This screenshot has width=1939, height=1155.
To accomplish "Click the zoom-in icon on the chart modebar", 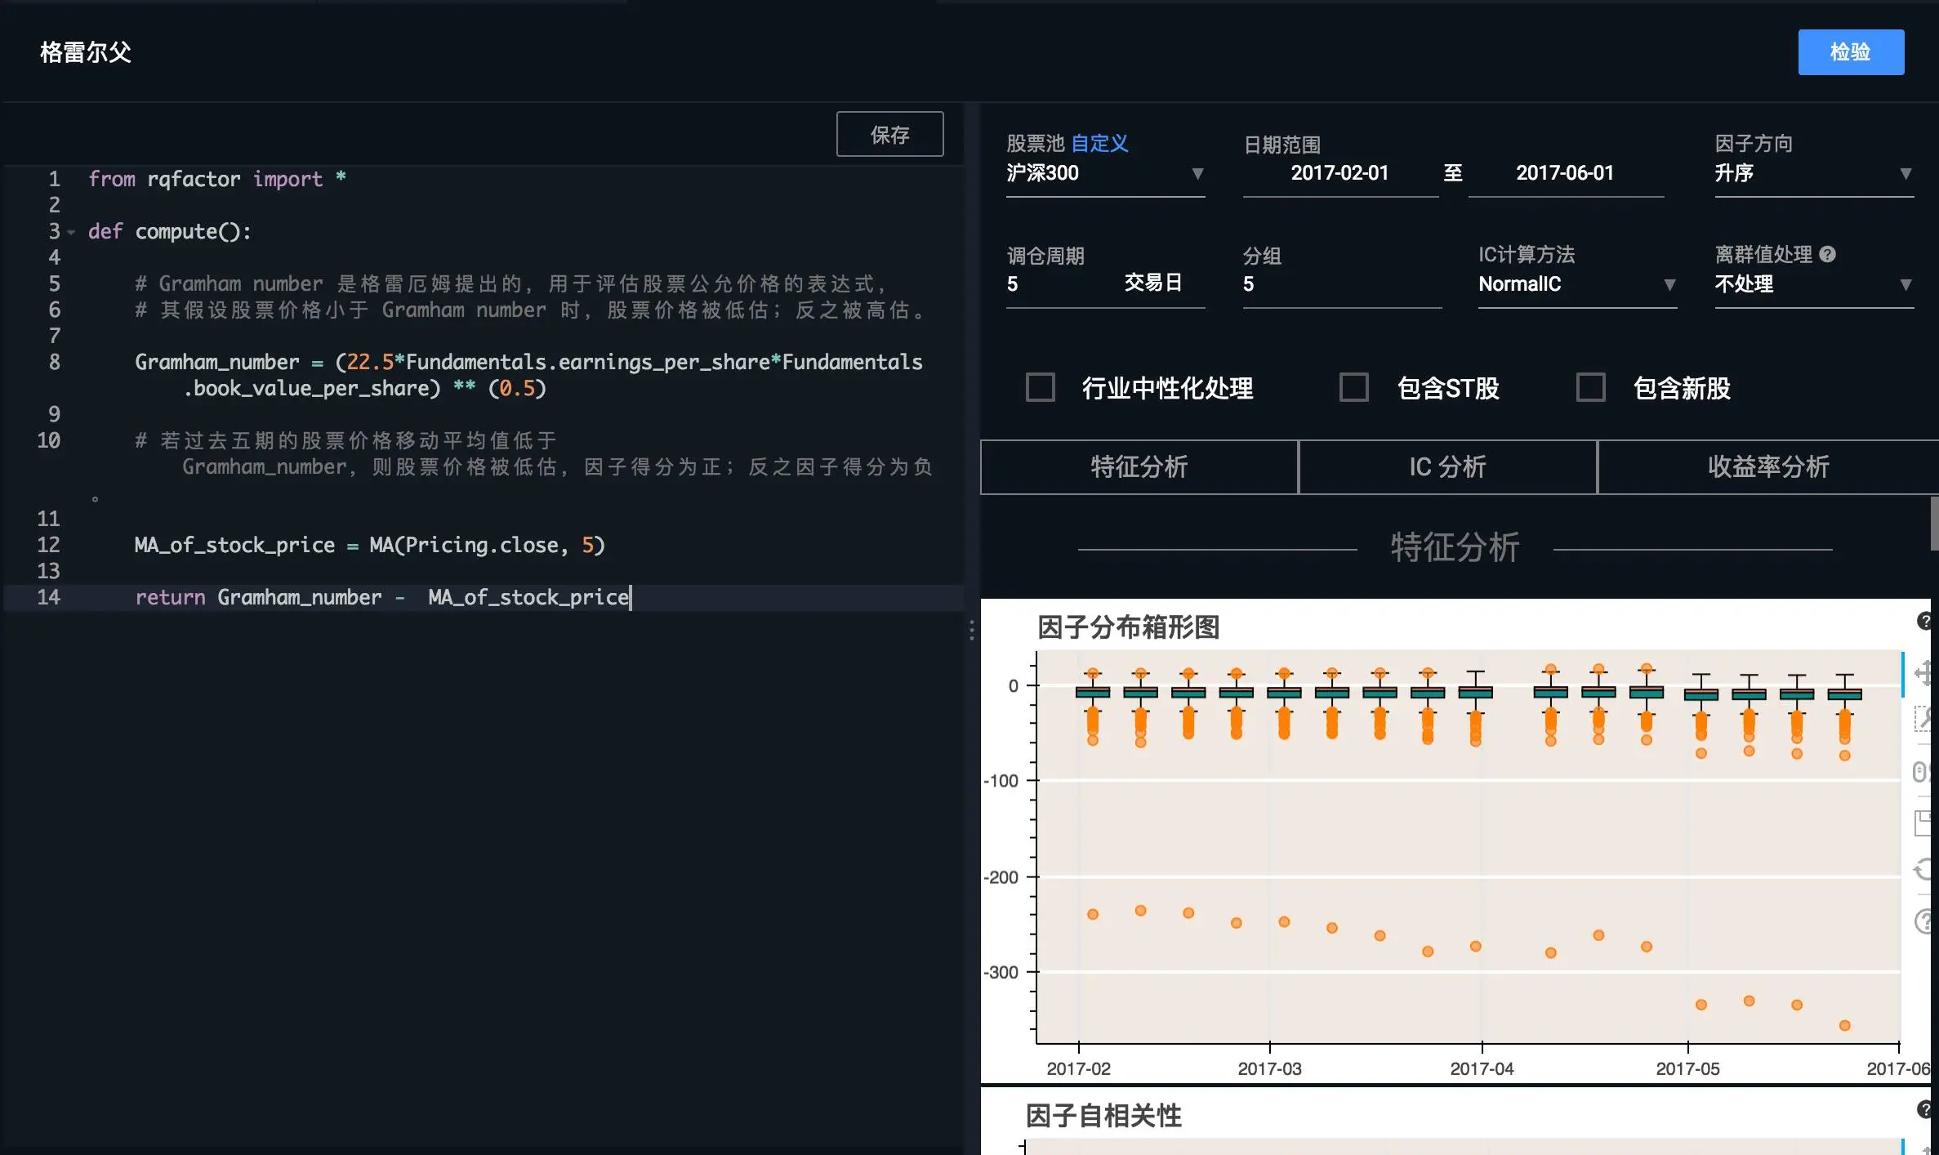I will coord(1919,770).
